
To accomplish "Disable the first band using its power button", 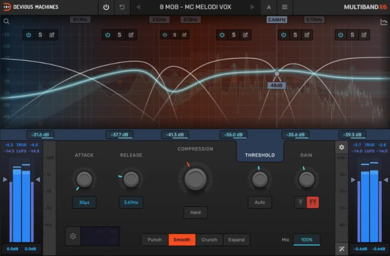I will [28, 35].
